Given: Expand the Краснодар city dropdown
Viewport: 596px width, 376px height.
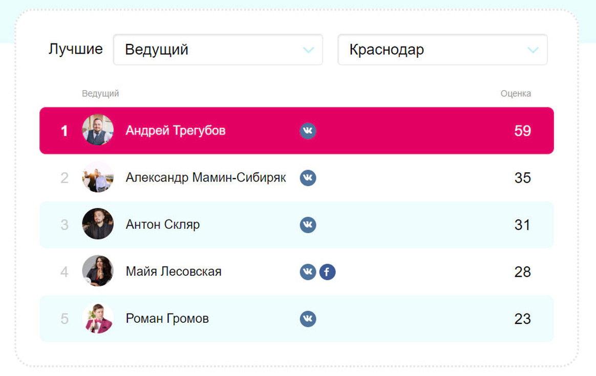Looking at the screenshot, I should coord(443,50).
